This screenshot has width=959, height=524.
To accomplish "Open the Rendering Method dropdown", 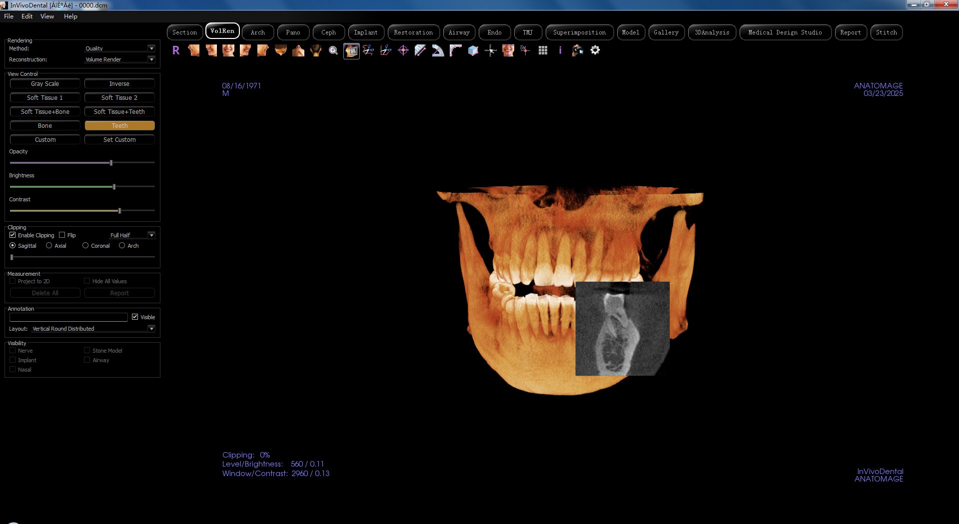I will point(151,48).
